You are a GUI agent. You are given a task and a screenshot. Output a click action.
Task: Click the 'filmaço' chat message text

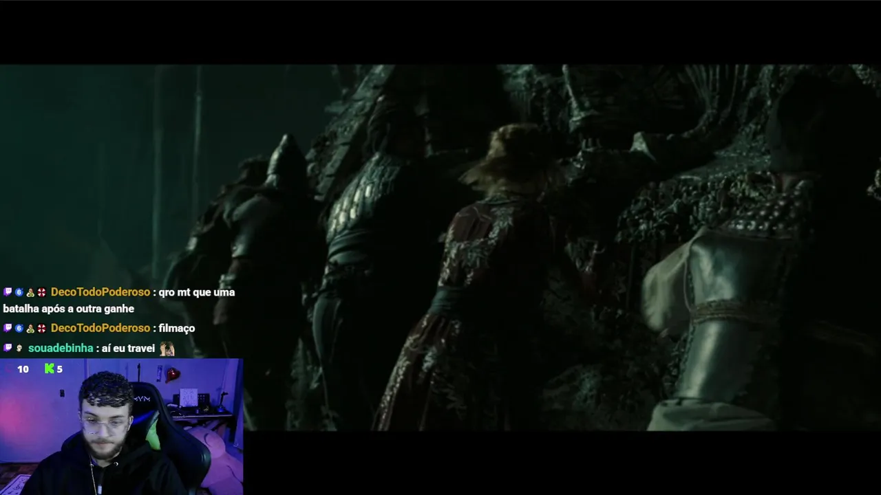[177, 329]
